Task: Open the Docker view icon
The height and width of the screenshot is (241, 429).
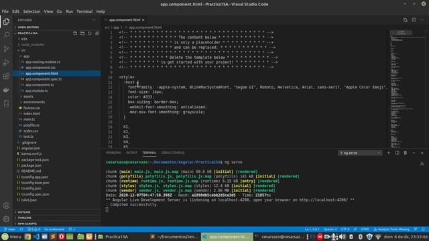Action: 6,90
